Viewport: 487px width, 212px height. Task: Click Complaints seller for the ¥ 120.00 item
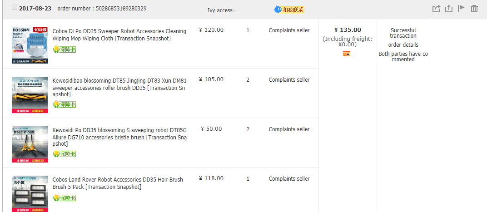289,30
